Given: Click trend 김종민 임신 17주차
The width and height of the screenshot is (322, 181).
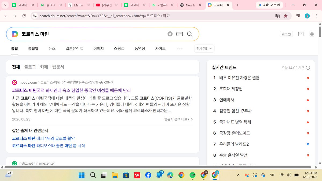Looking at the screenshot, I should coord(235,111).
